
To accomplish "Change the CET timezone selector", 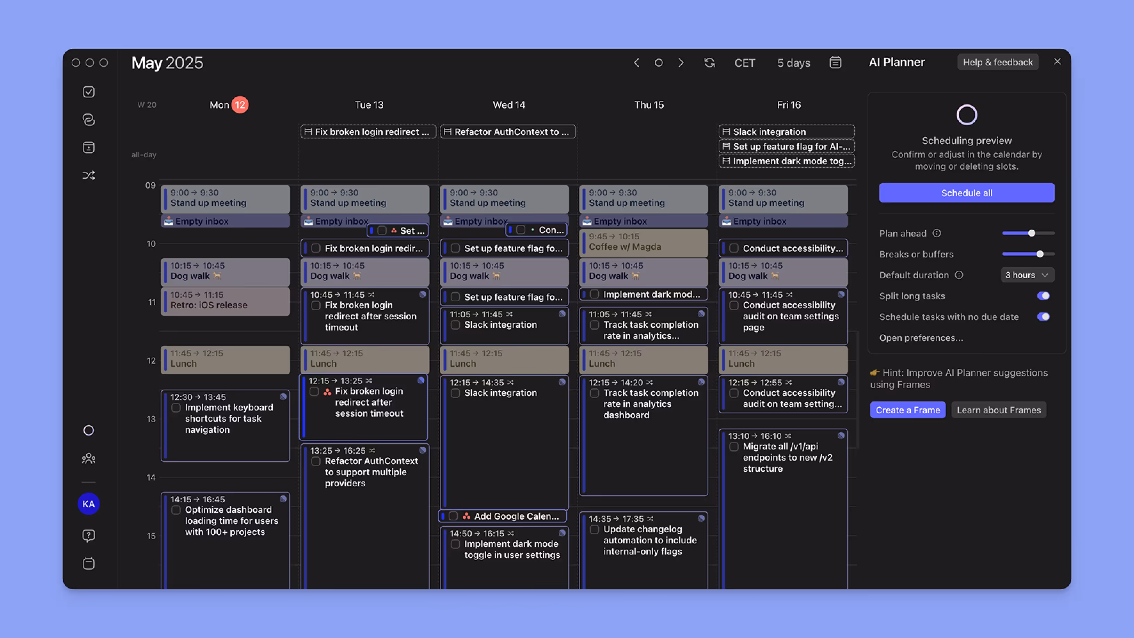I will [x=744, y=63].
